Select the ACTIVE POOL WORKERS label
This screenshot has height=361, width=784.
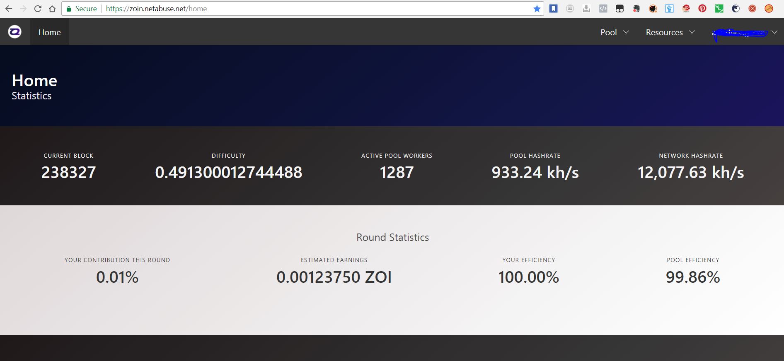tap(397, 156)
